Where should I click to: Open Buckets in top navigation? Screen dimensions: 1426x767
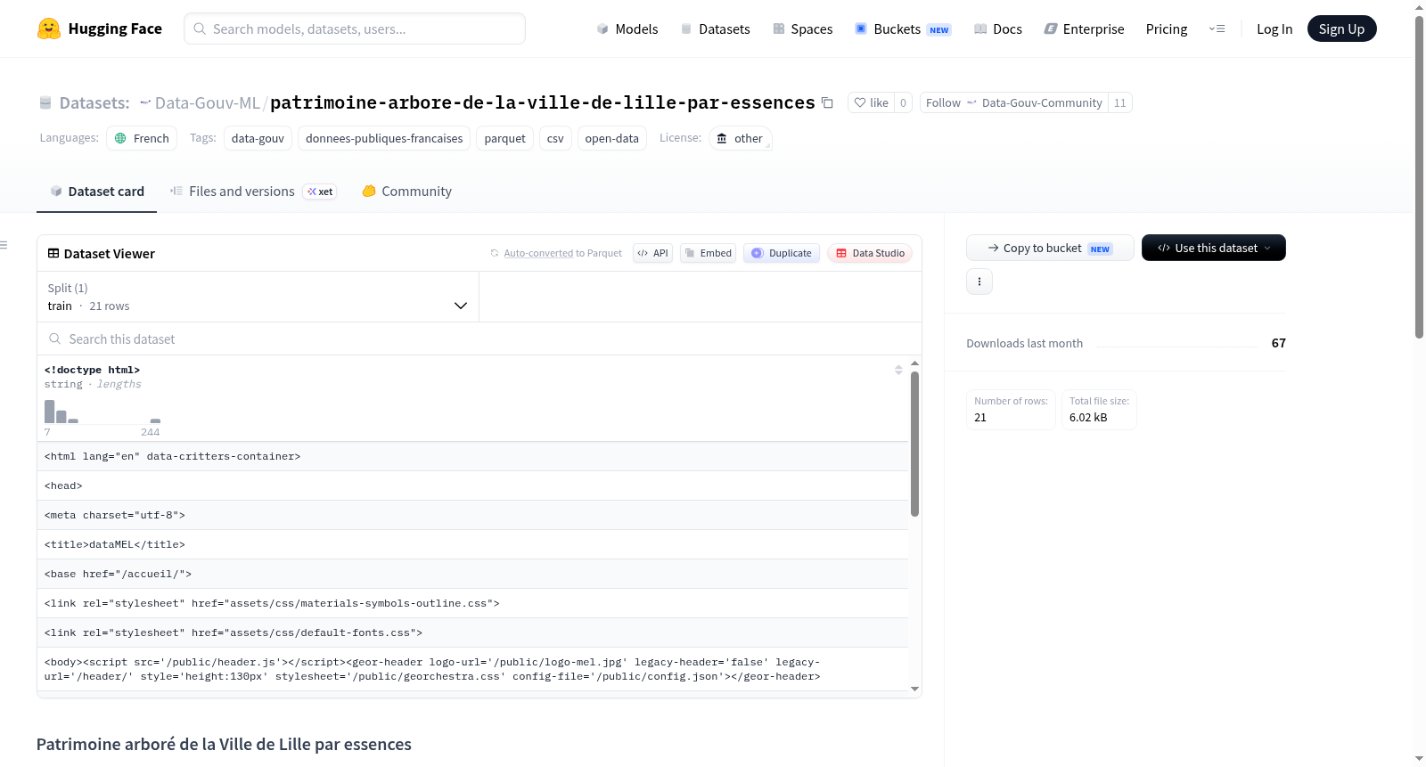[903, 29]
